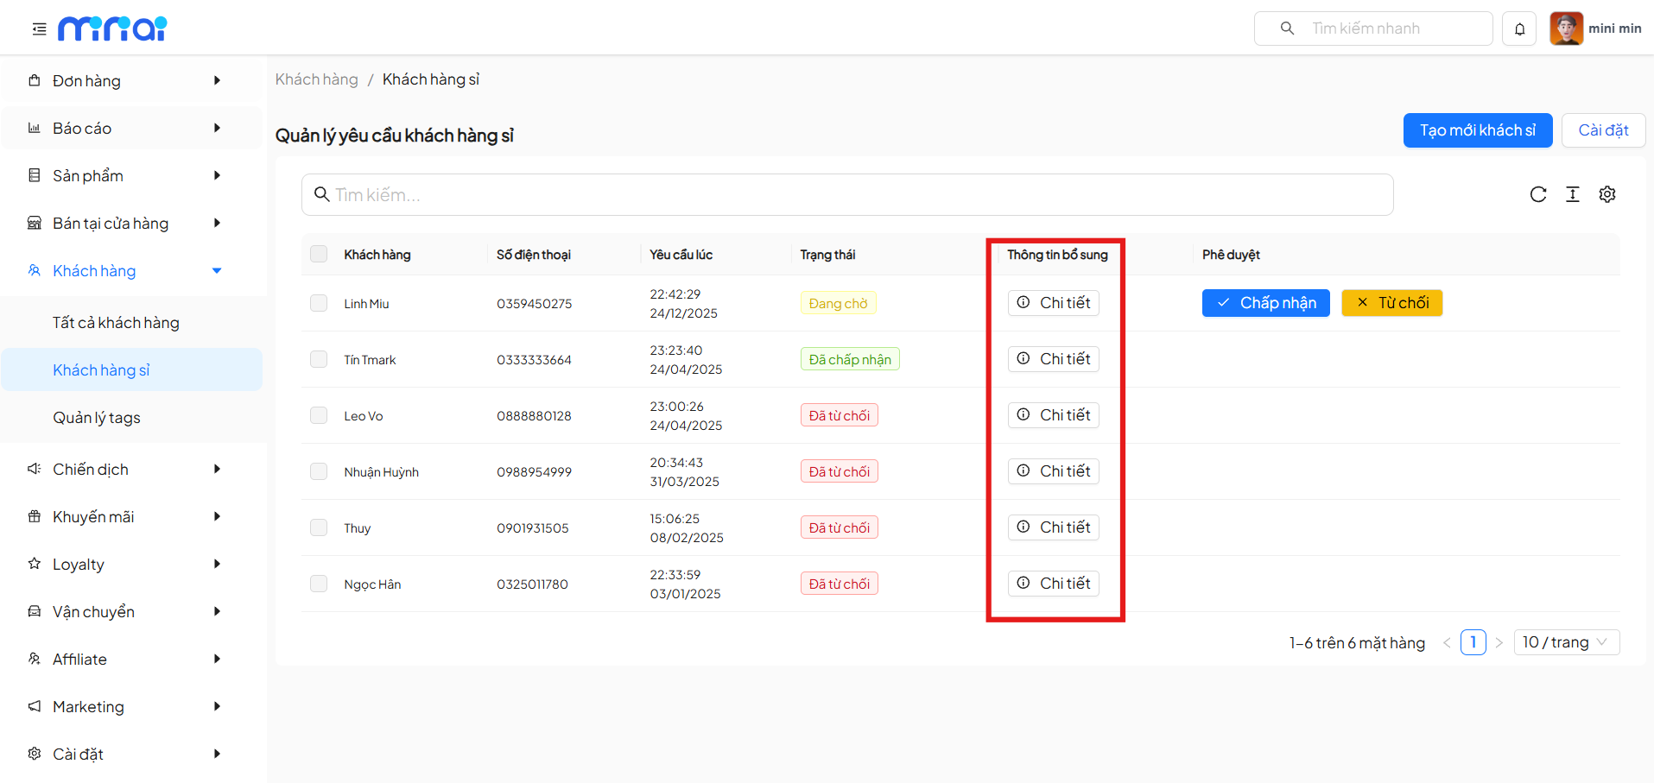Expand the Đơn hàng sidebar menu

(x=130, y=80)
